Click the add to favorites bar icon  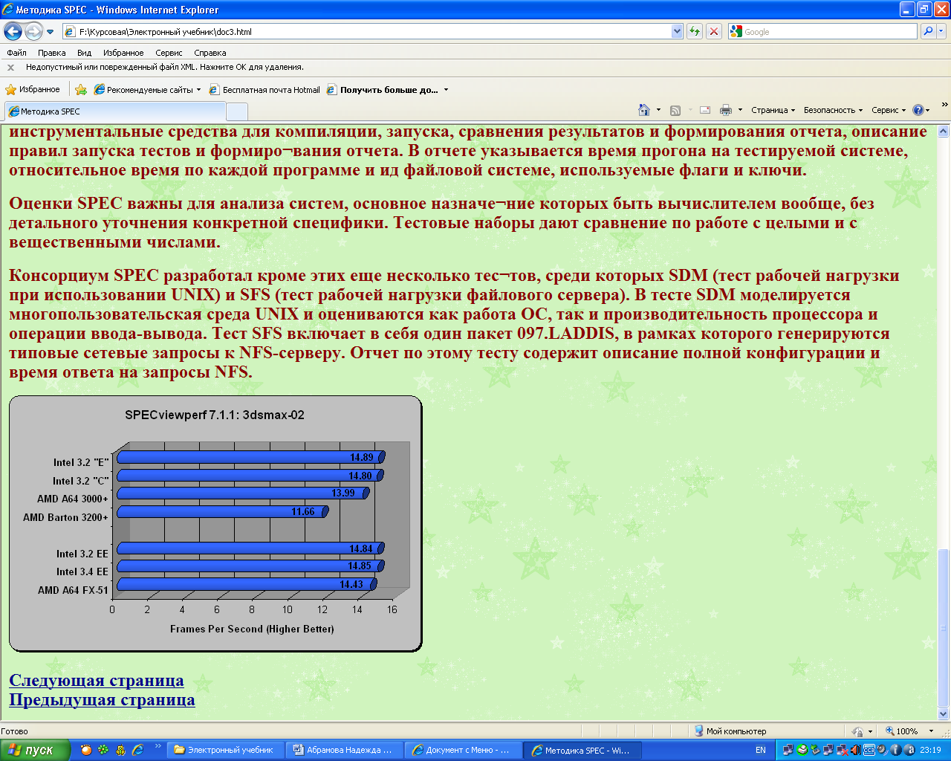[x=81, y=90]
